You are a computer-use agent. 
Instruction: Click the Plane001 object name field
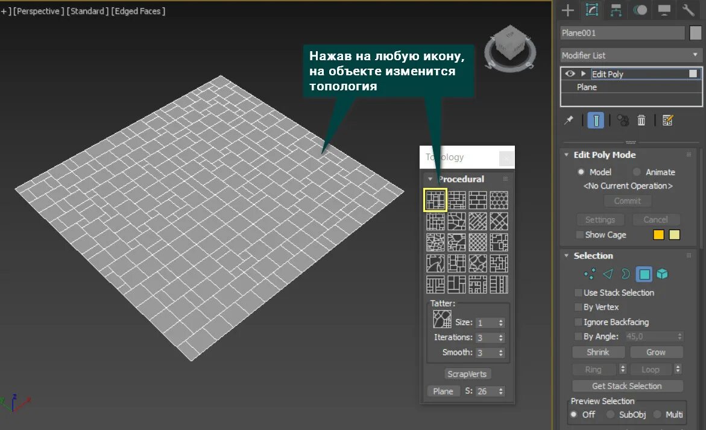pyautogui.click(x=623, y=33)
